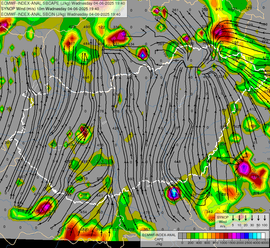Click the map value '198'

point(251,58)
